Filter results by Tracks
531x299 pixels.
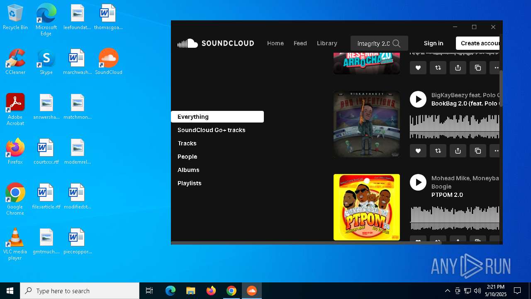(x=187, y=143)
